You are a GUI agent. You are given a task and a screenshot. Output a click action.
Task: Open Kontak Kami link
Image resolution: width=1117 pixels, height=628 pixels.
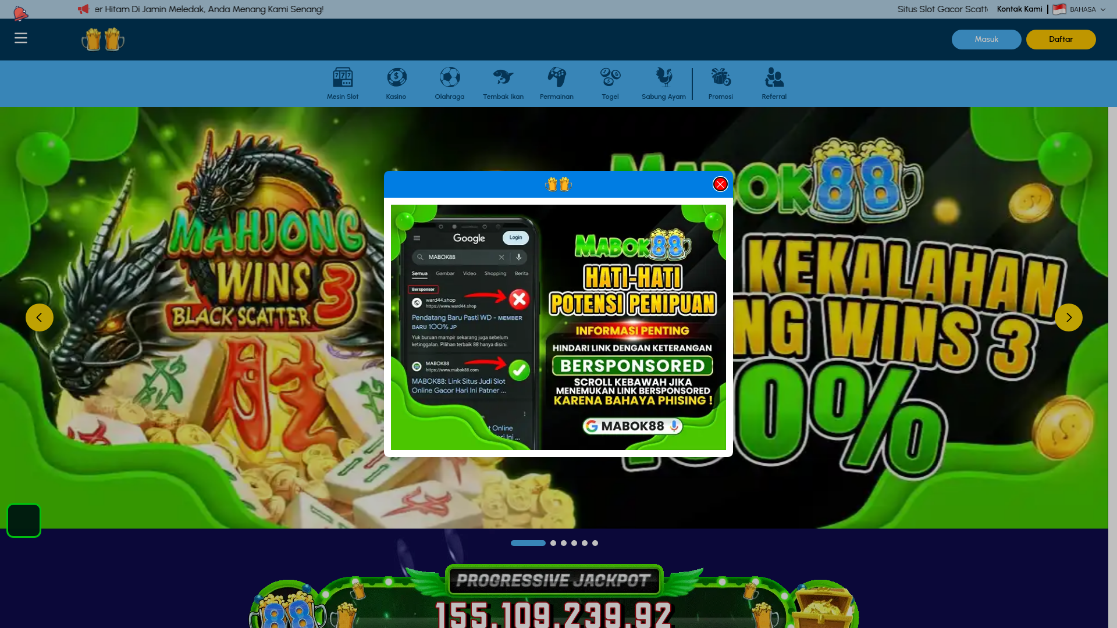[1020, 9]
